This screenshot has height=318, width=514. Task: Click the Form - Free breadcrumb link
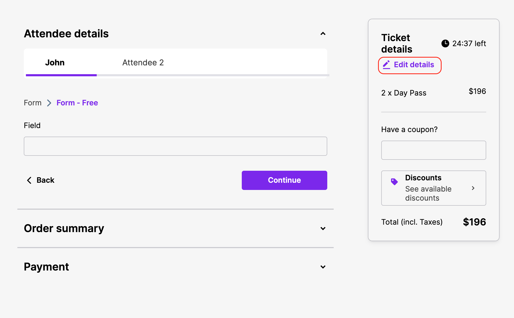pyautogui.click(x=77, y=103)
